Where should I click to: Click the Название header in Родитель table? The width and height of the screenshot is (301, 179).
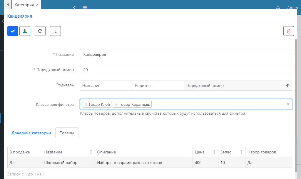[106, 86]
